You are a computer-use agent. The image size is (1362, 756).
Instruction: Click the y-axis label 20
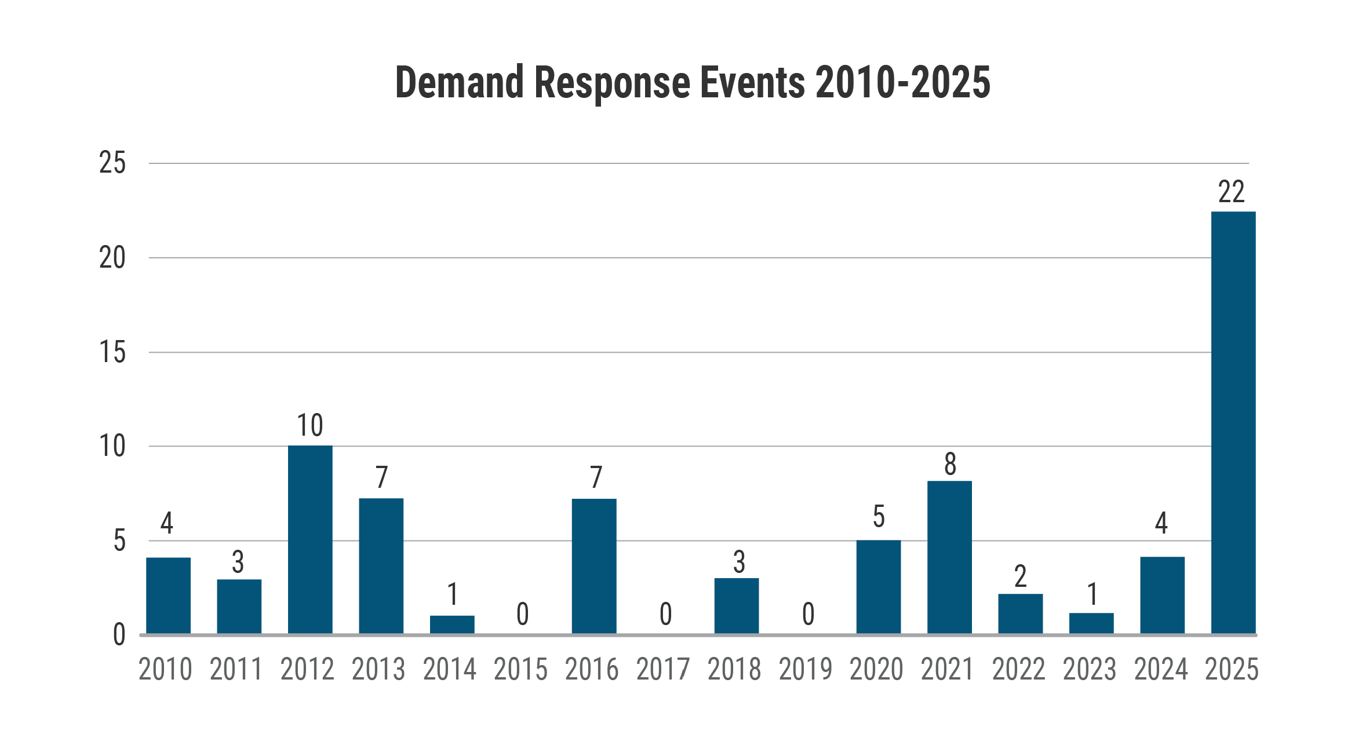point(112,258)
